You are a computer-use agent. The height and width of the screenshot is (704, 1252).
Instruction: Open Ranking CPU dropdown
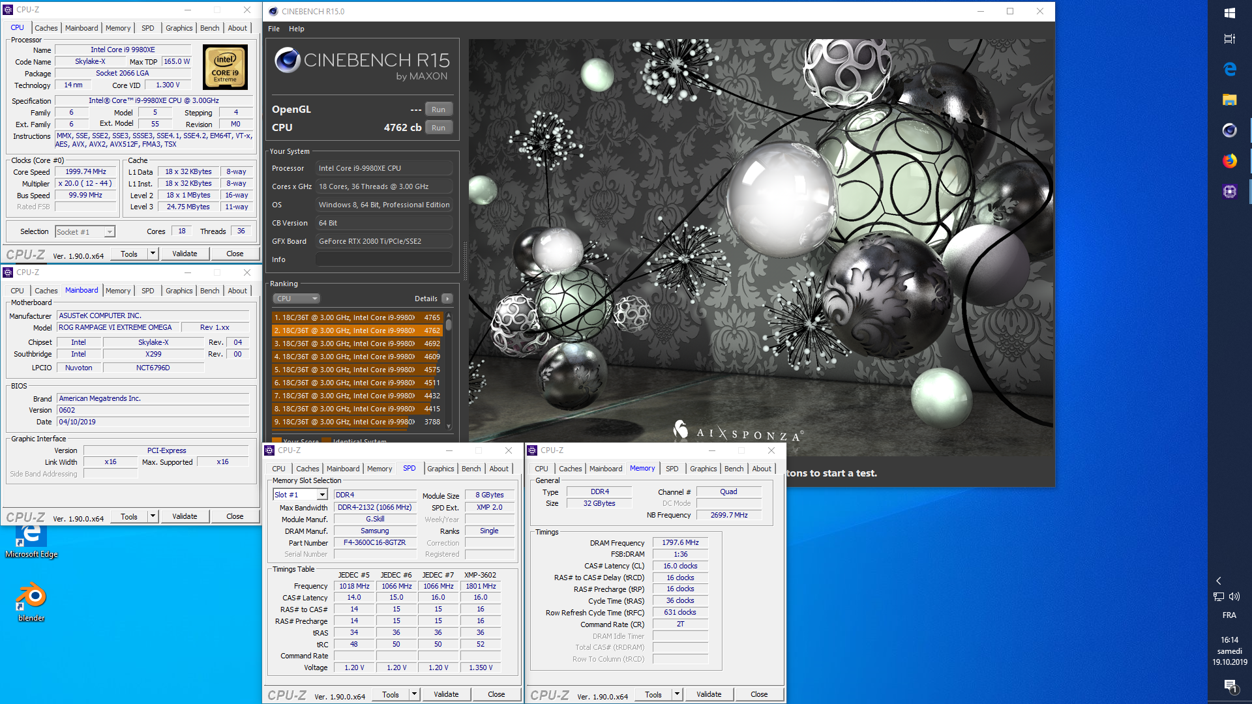(296, 299)
